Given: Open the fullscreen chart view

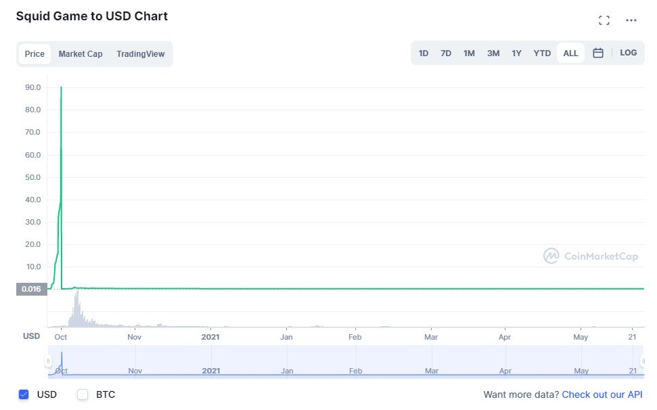Looking at the screenshot, I should coord(604,20).
